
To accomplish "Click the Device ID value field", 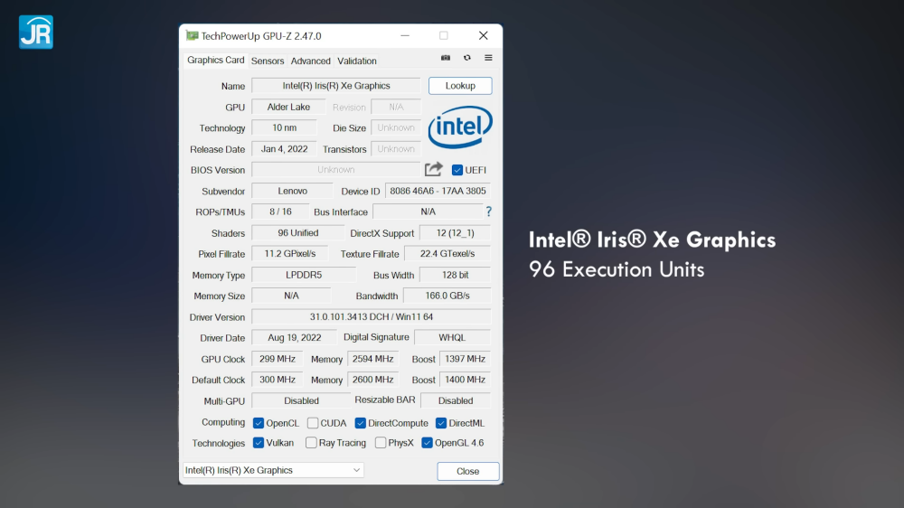I will tap(438, 191).
